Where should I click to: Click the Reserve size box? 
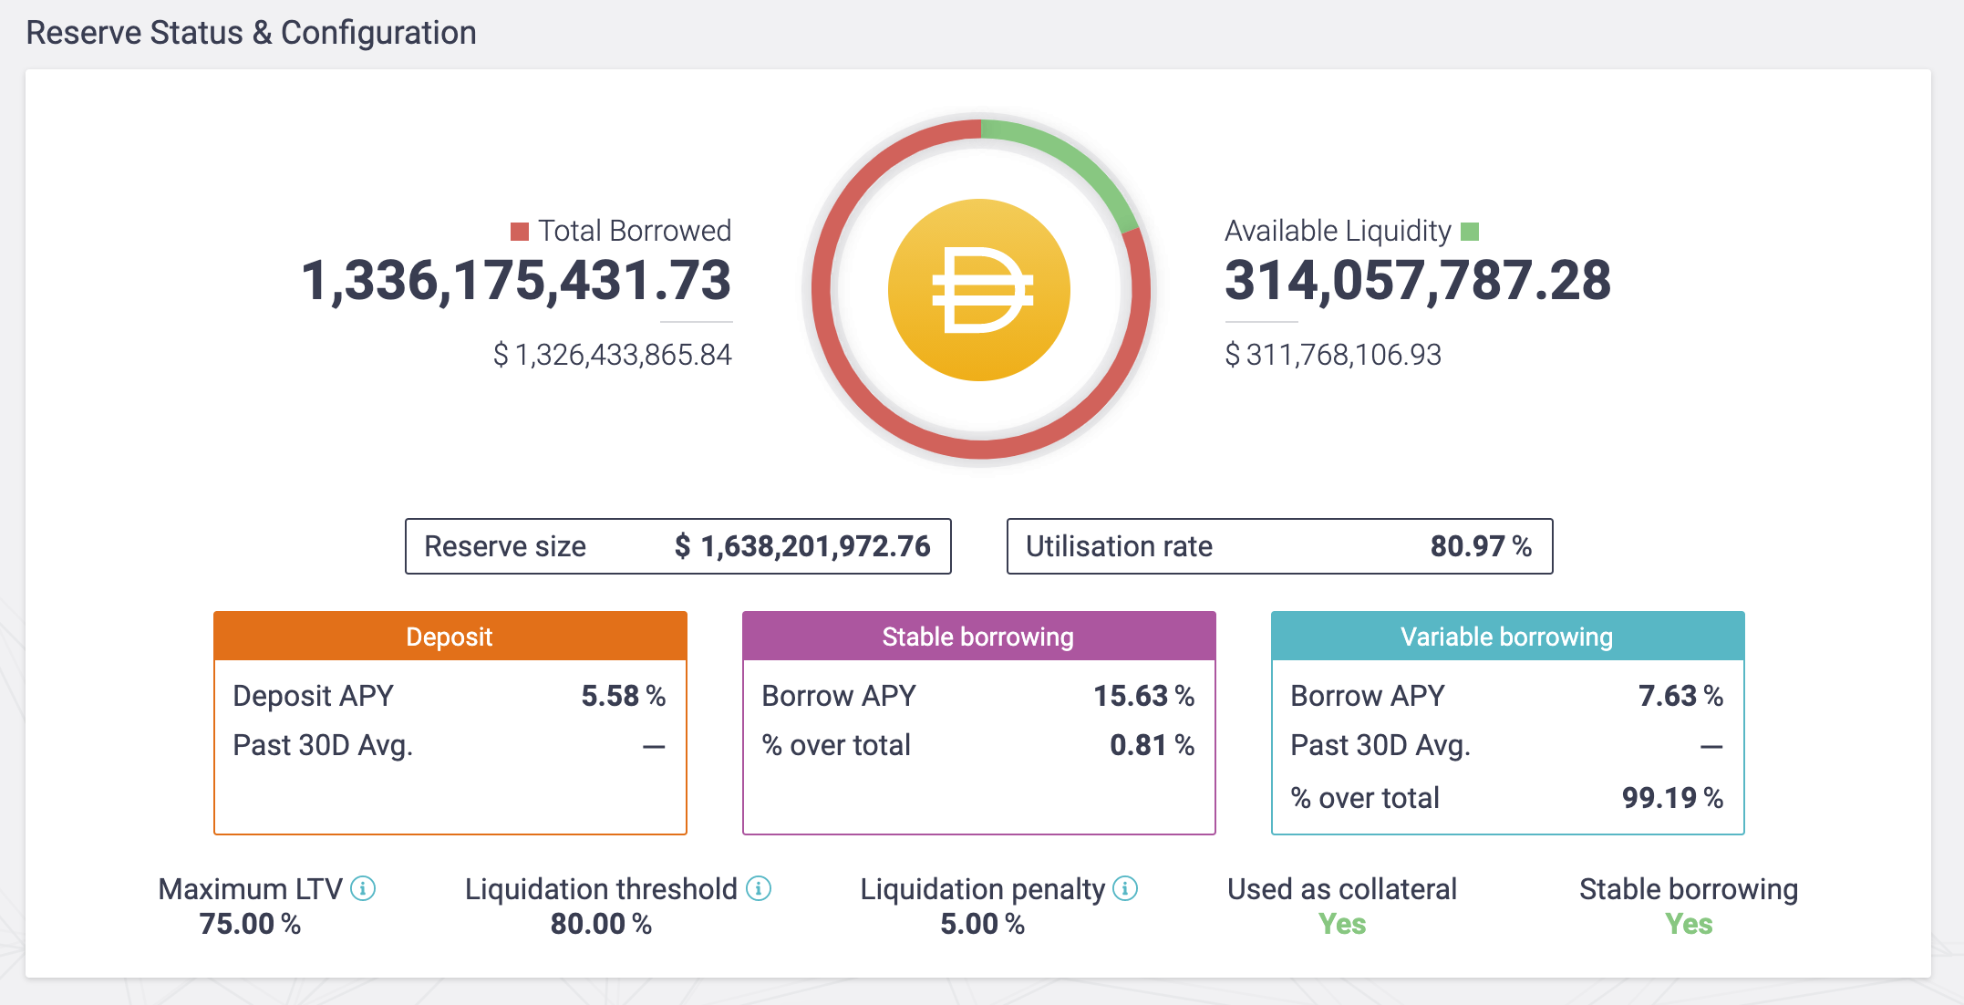(677, 546)
